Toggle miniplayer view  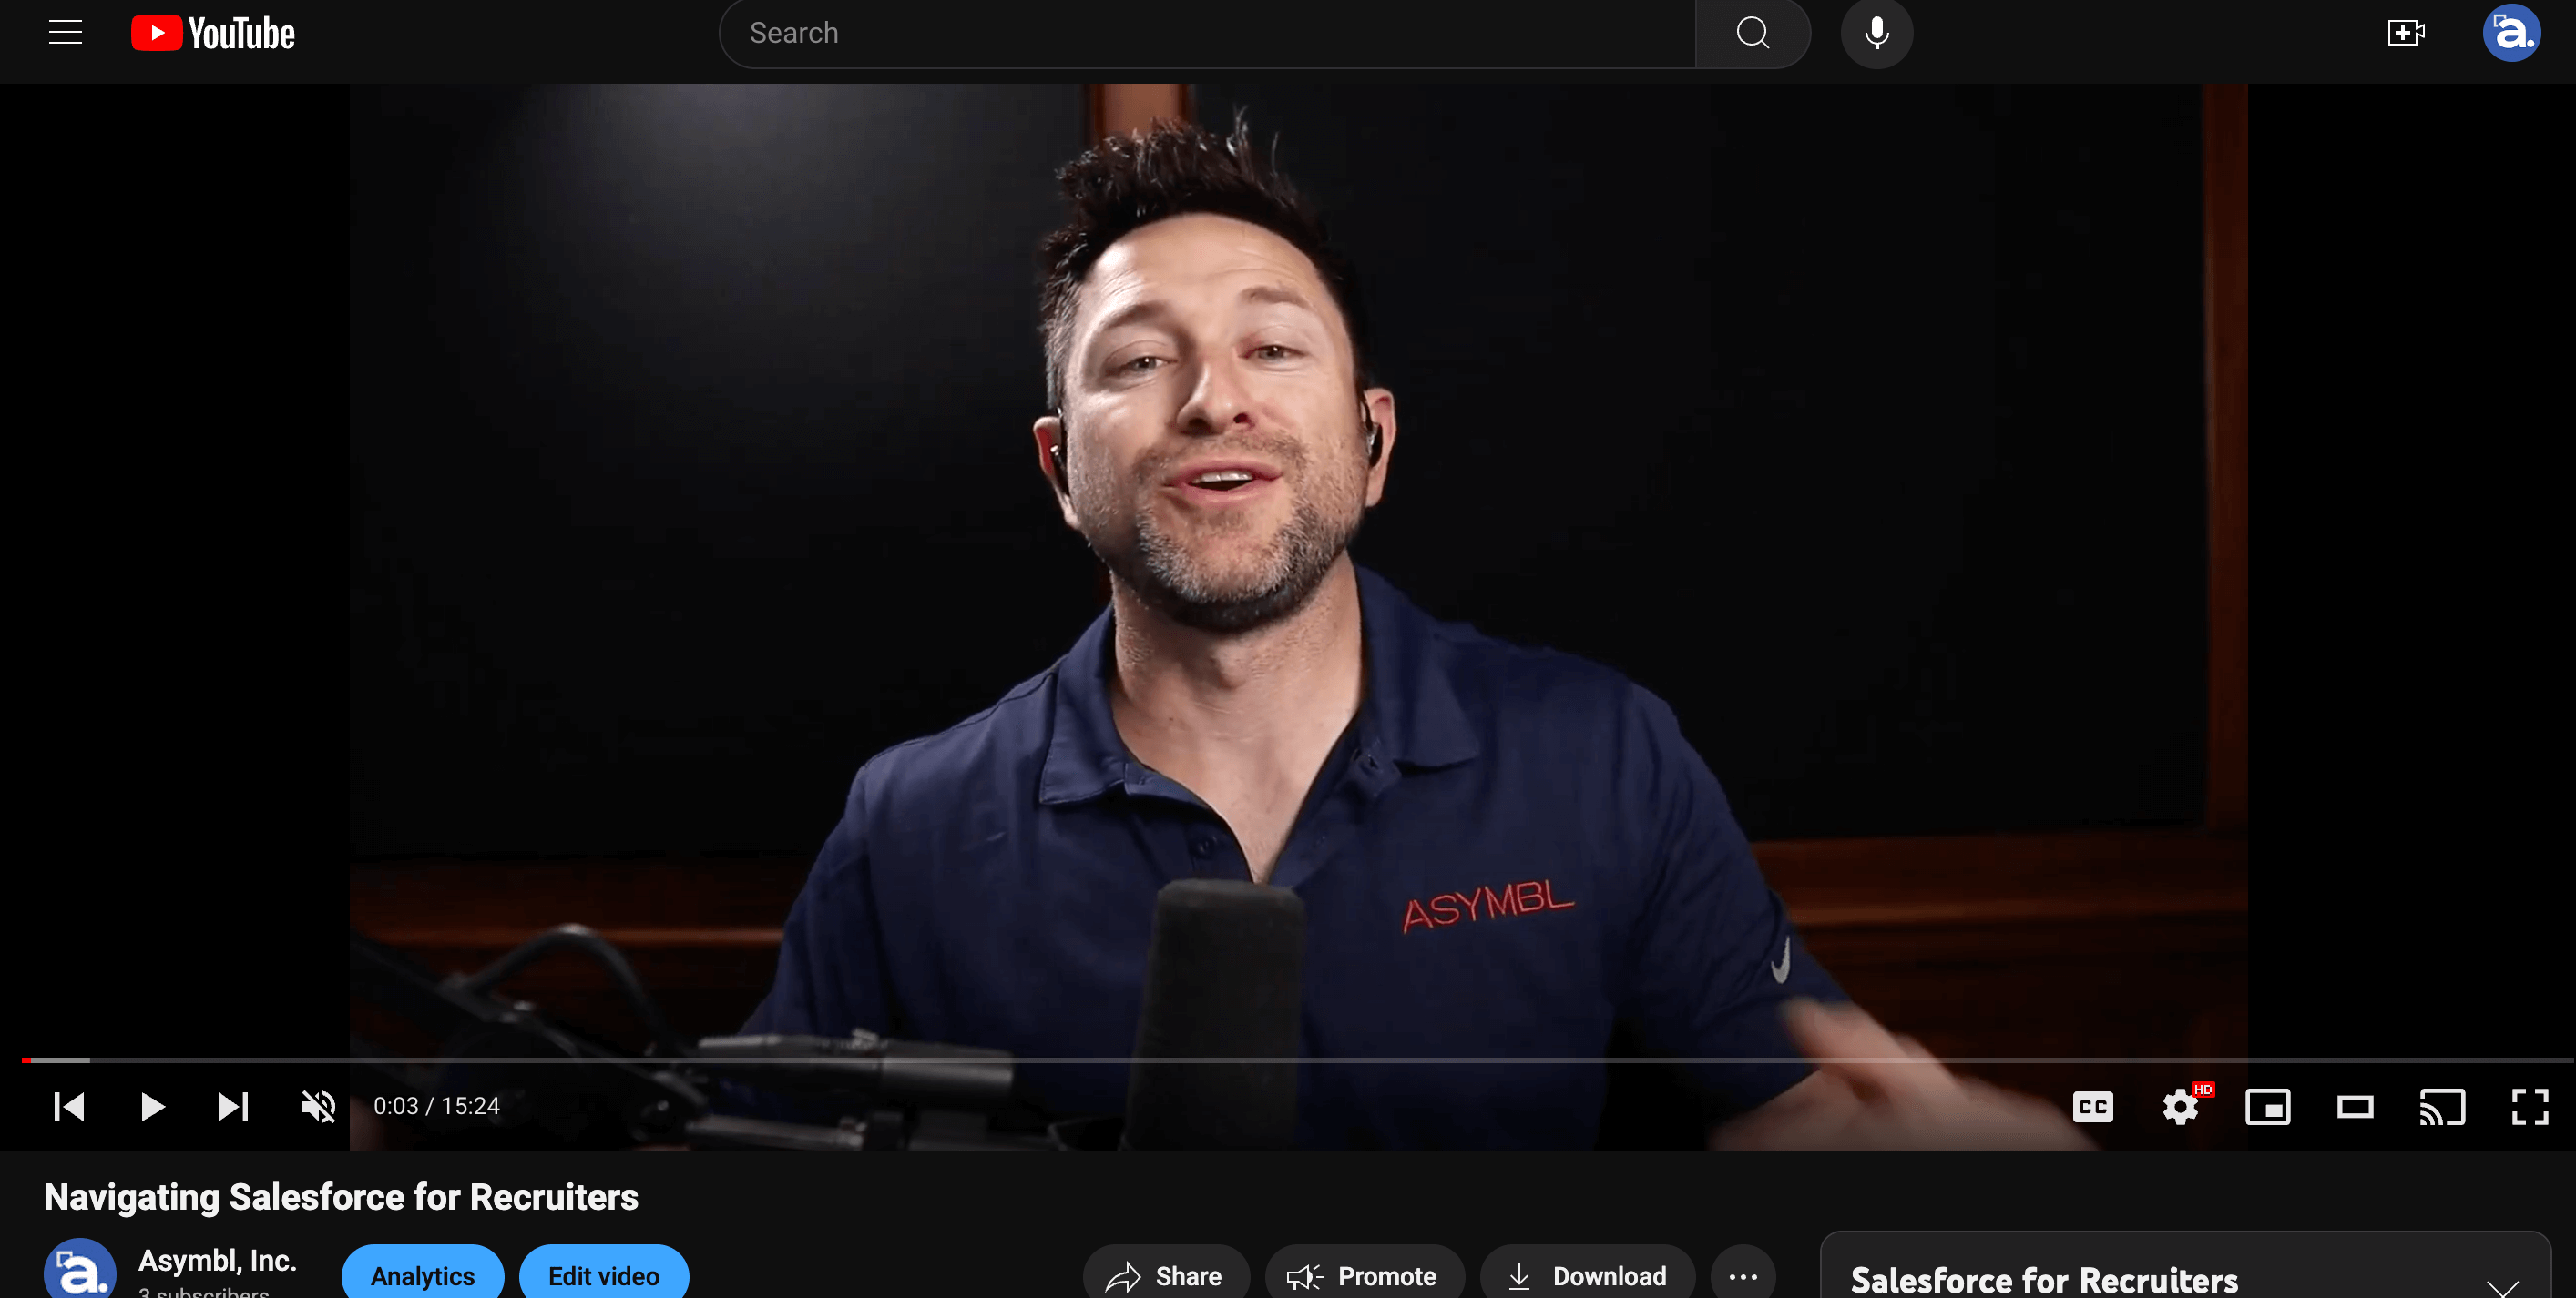pos(2270,1106)
